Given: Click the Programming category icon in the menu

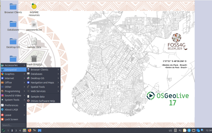Looking at the screenshot, I should click(2, 91).
